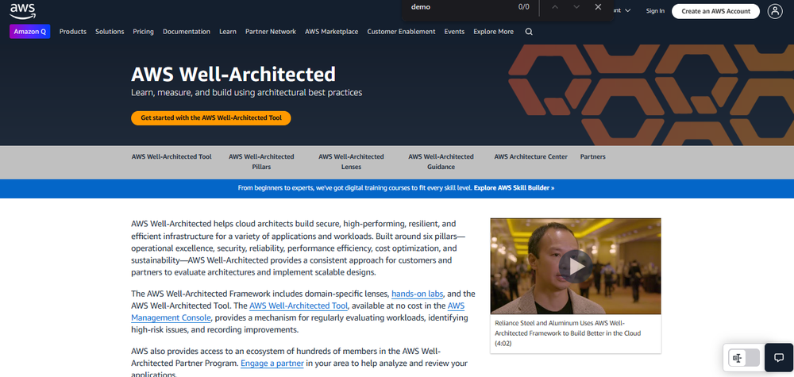Open the chat bubble widget
Viewport: 794px width, 377px height.
[x=779, y=357]
